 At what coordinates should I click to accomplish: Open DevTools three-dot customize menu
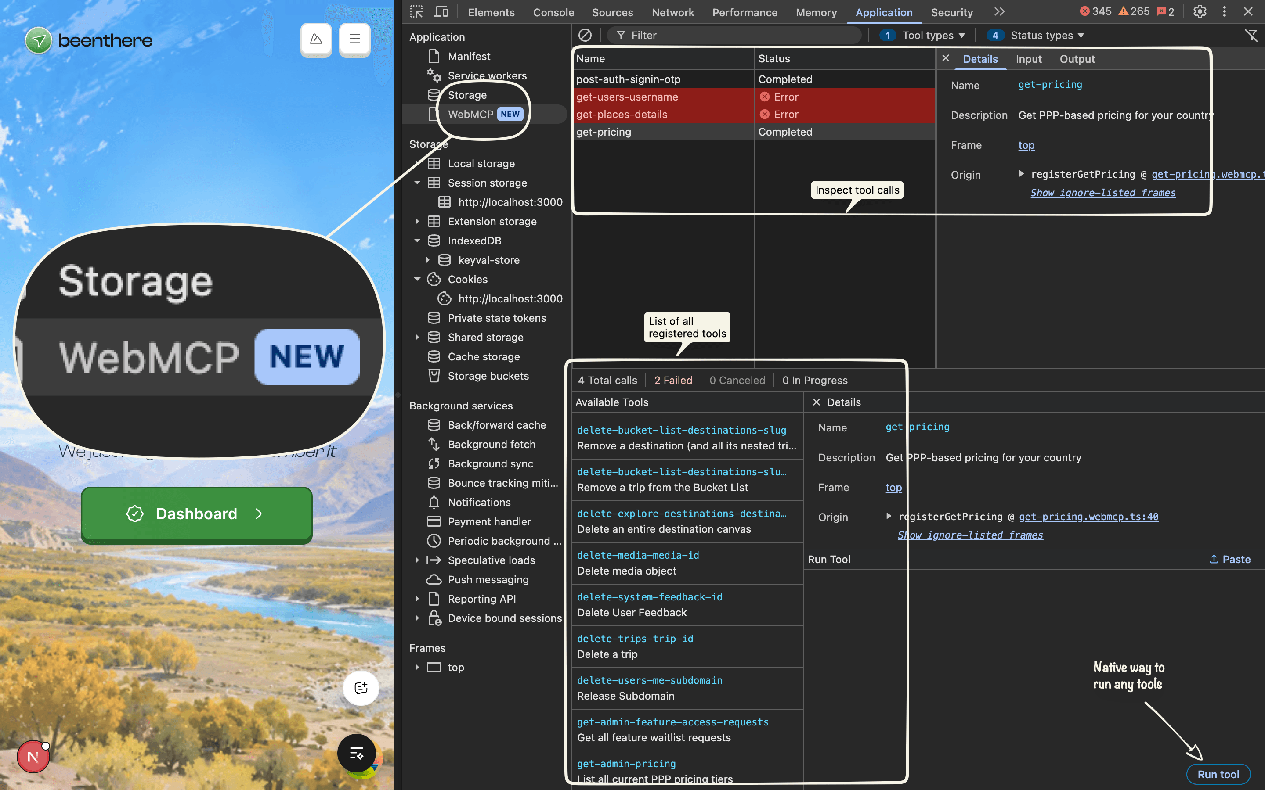click(1224, 11)
